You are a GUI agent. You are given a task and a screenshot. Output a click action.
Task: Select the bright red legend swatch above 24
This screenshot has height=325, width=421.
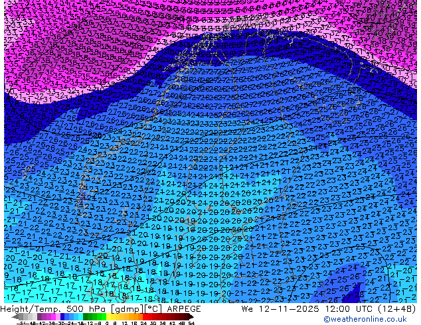click(x=145, y=316)
